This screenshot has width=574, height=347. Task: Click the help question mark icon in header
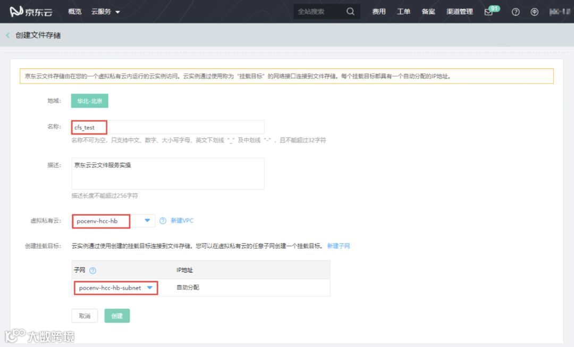click(x=516, y=12)
